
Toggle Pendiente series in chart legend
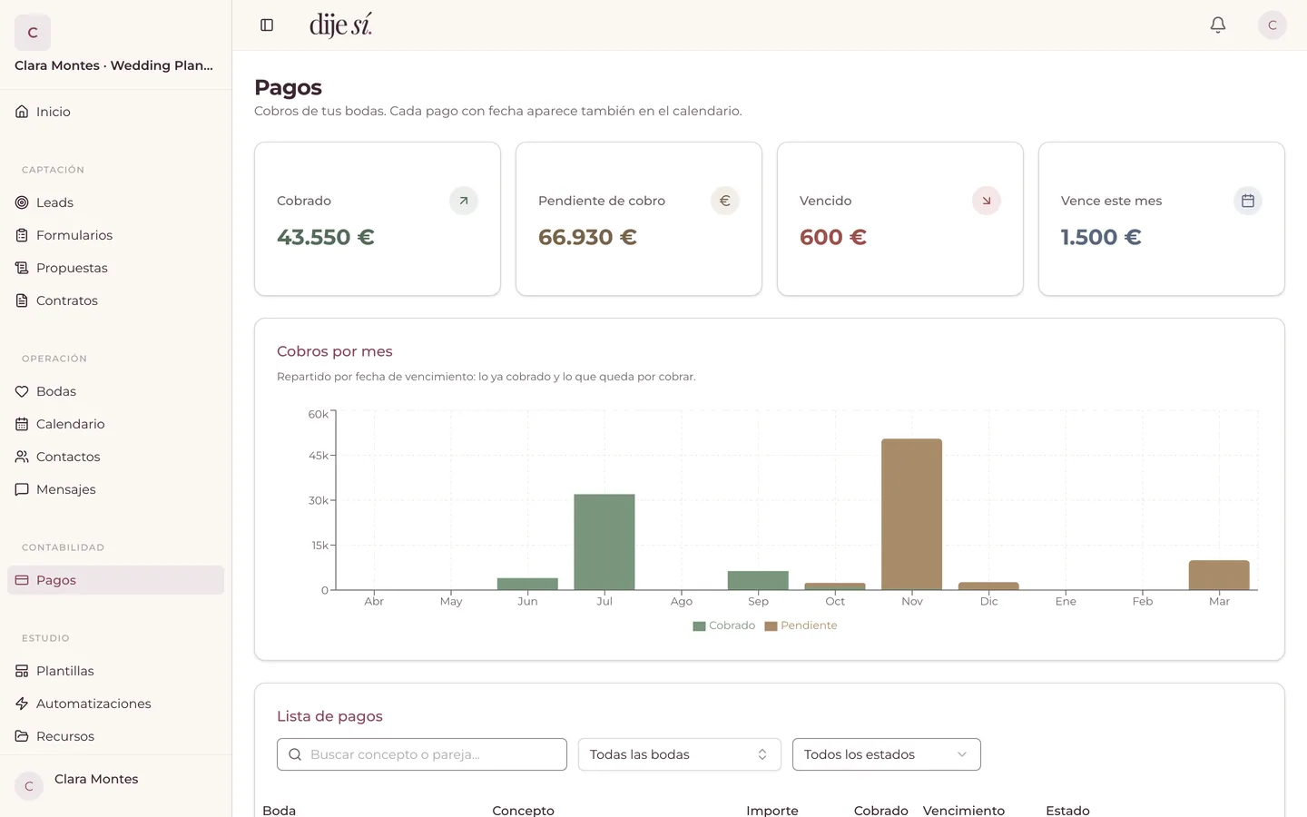[x=801, y=625]
